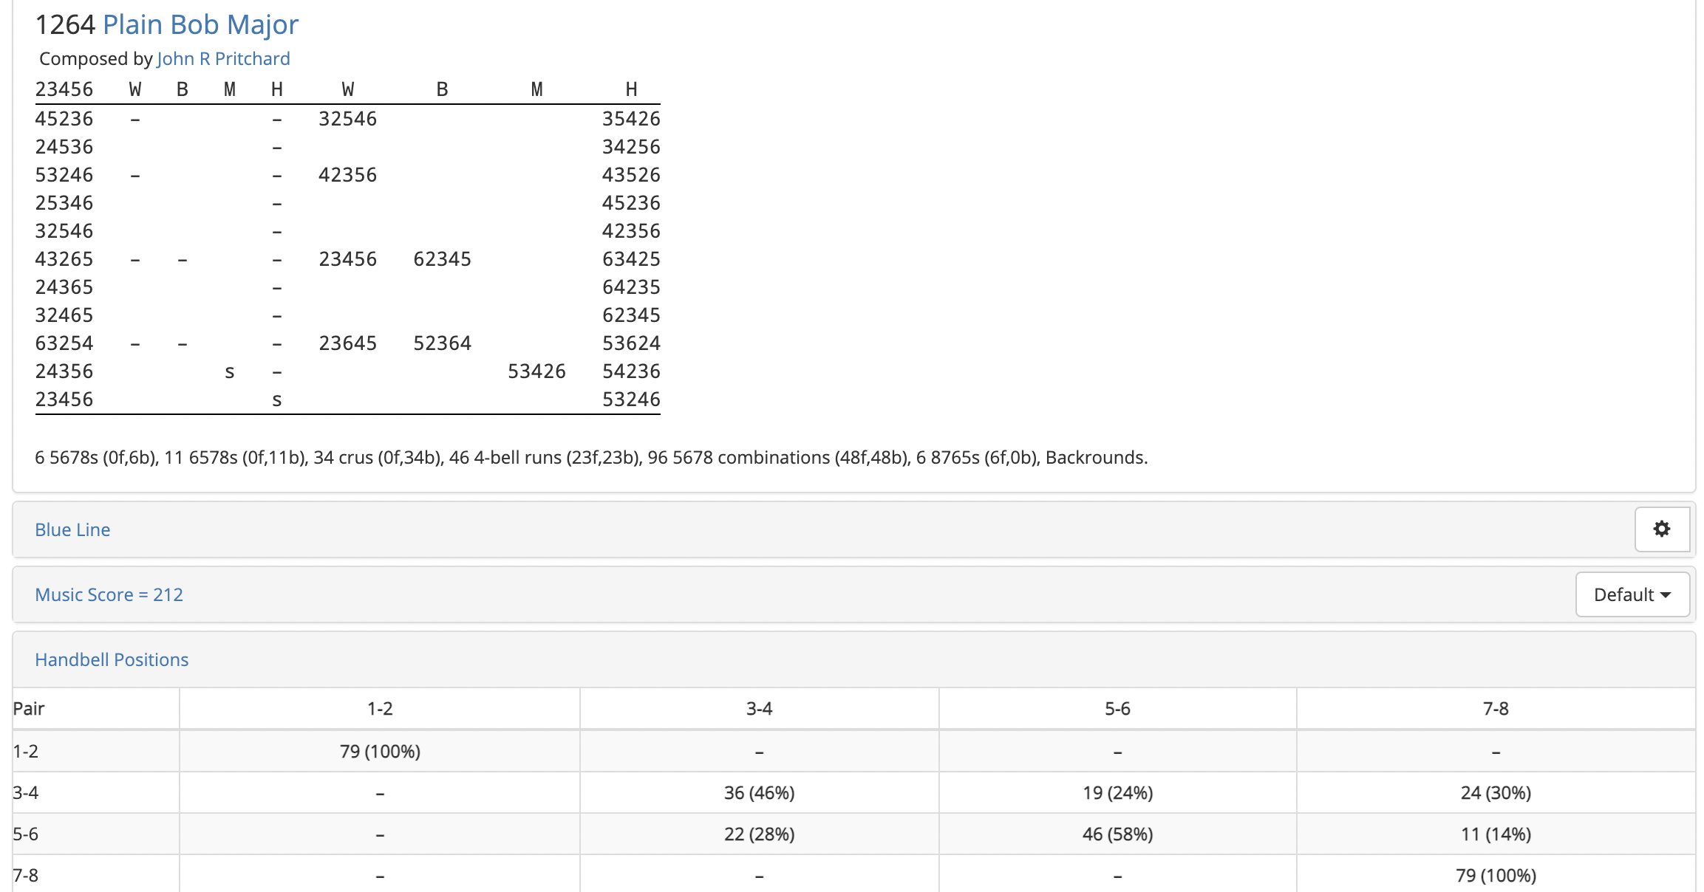
Task: Click the 1-2 column header
Action: click(380, 709)
